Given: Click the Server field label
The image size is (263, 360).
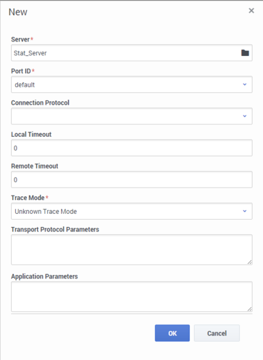Looking at the screenshot, I should (x=20, y=39).
